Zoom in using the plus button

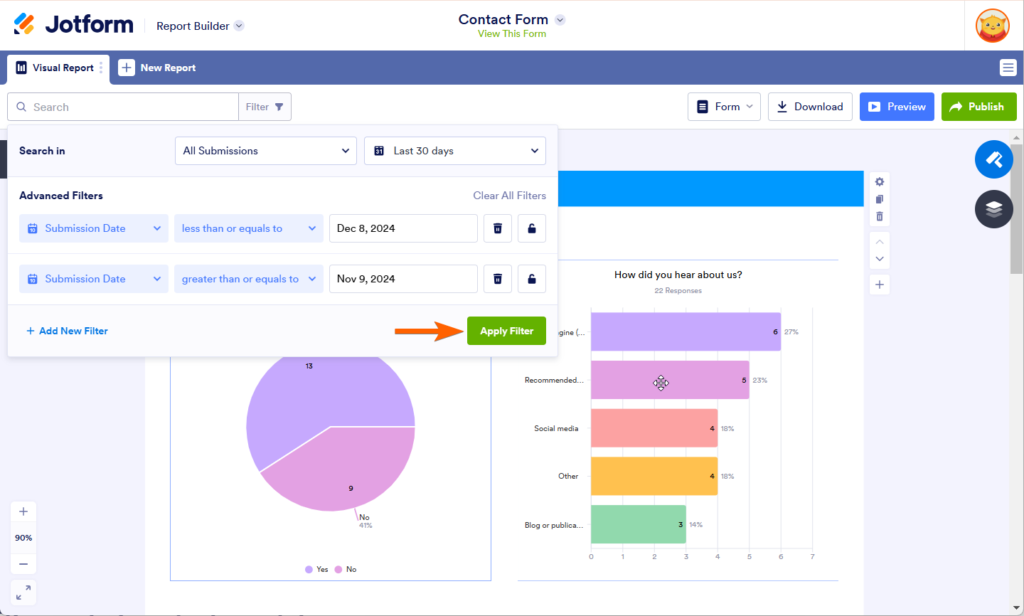(23, 511)
